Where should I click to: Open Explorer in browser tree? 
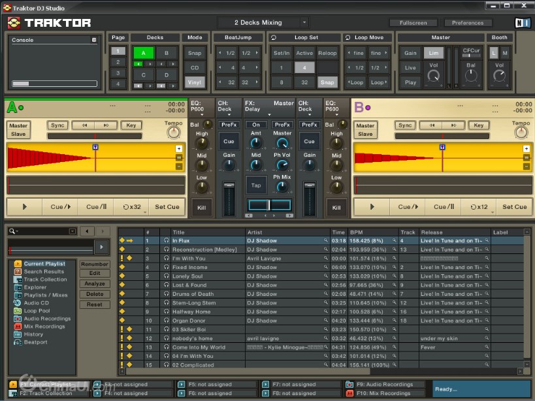35,287
